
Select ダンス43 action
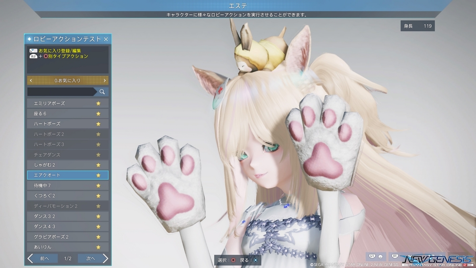68,226
